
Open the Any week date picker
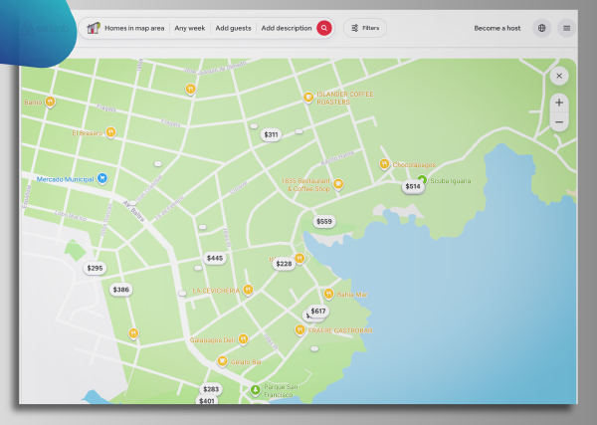point(189,28)
